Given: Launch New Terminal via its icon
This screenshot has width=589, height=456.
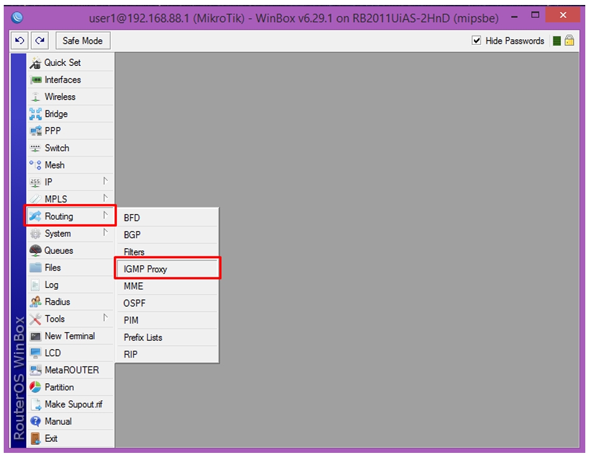Looking at the screenshot, I should point(35,336).
